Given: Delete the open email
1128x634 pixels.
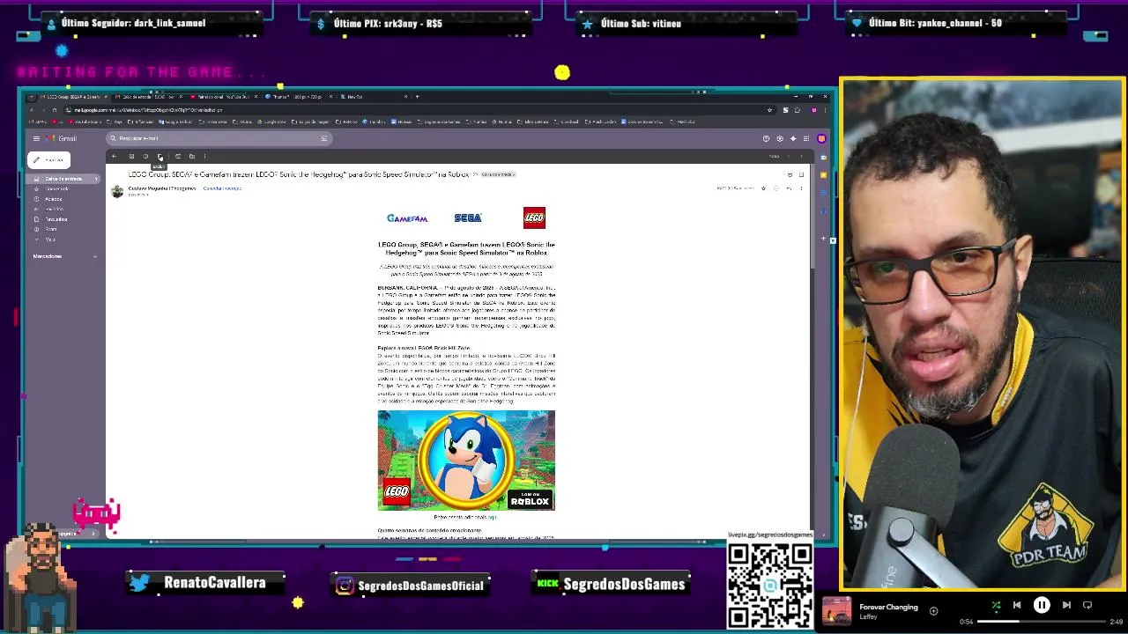Looking at the screenshot, I should [x=160, y=156].
